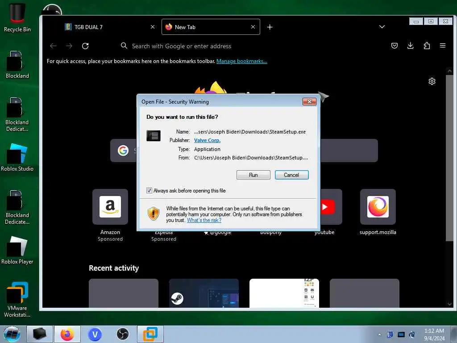Open the Firefox downloads panel
The image size is (457, 343).
411,46
